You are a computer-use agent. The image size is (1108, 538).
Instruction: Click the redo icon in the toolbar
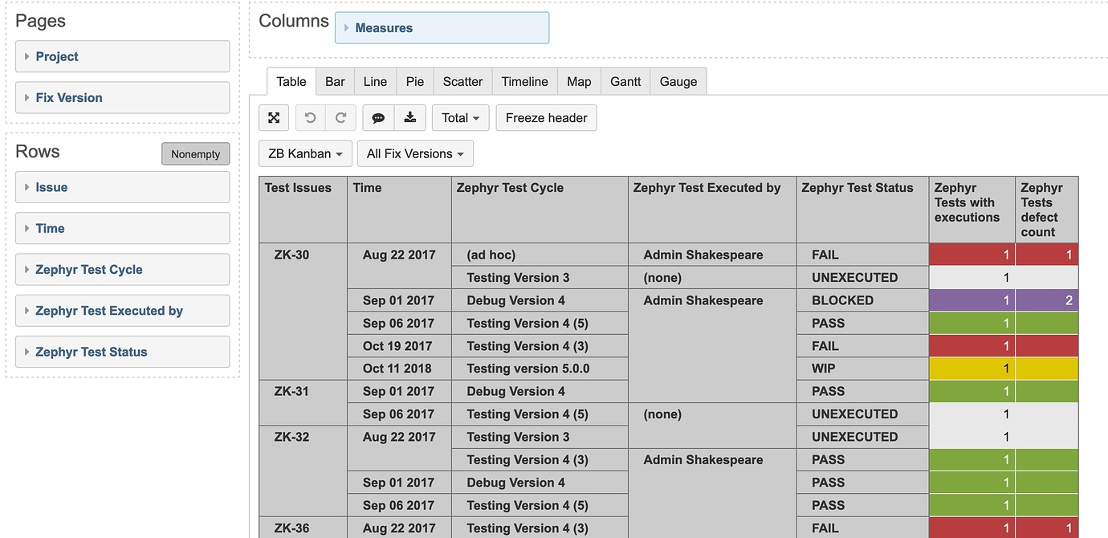point(340,117)
